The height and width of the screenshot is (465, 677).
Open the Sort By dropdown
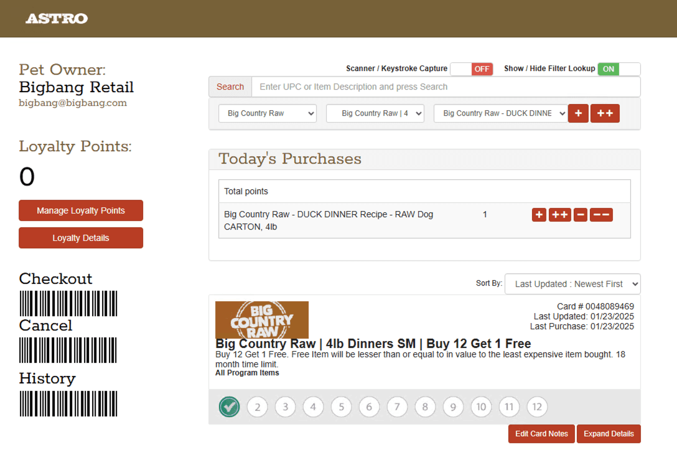coord(572,284)
